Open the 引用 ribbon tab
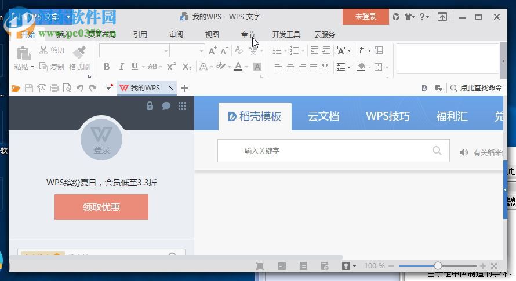The width and height of the screenshot is (516, 281). tap(140, 34)
